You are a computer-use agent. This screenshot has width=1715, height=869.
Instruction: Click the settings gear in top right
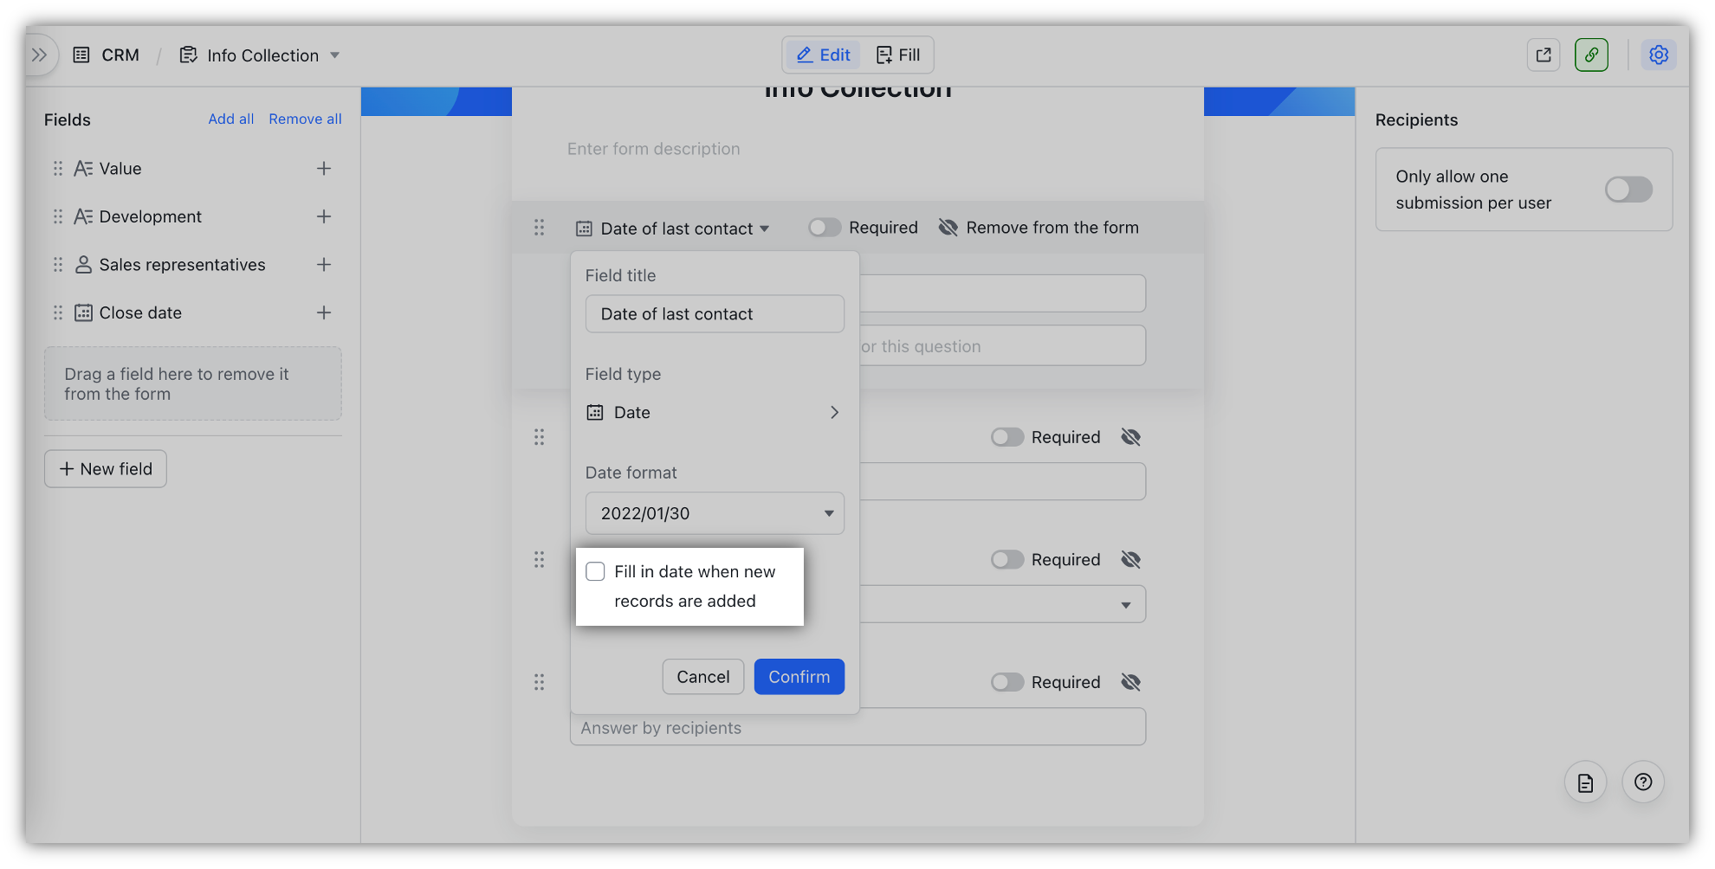click(x=1659, y=54)
